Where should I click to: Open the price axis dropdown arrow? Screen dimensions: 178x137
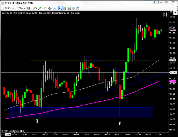[x=175, y=13]
